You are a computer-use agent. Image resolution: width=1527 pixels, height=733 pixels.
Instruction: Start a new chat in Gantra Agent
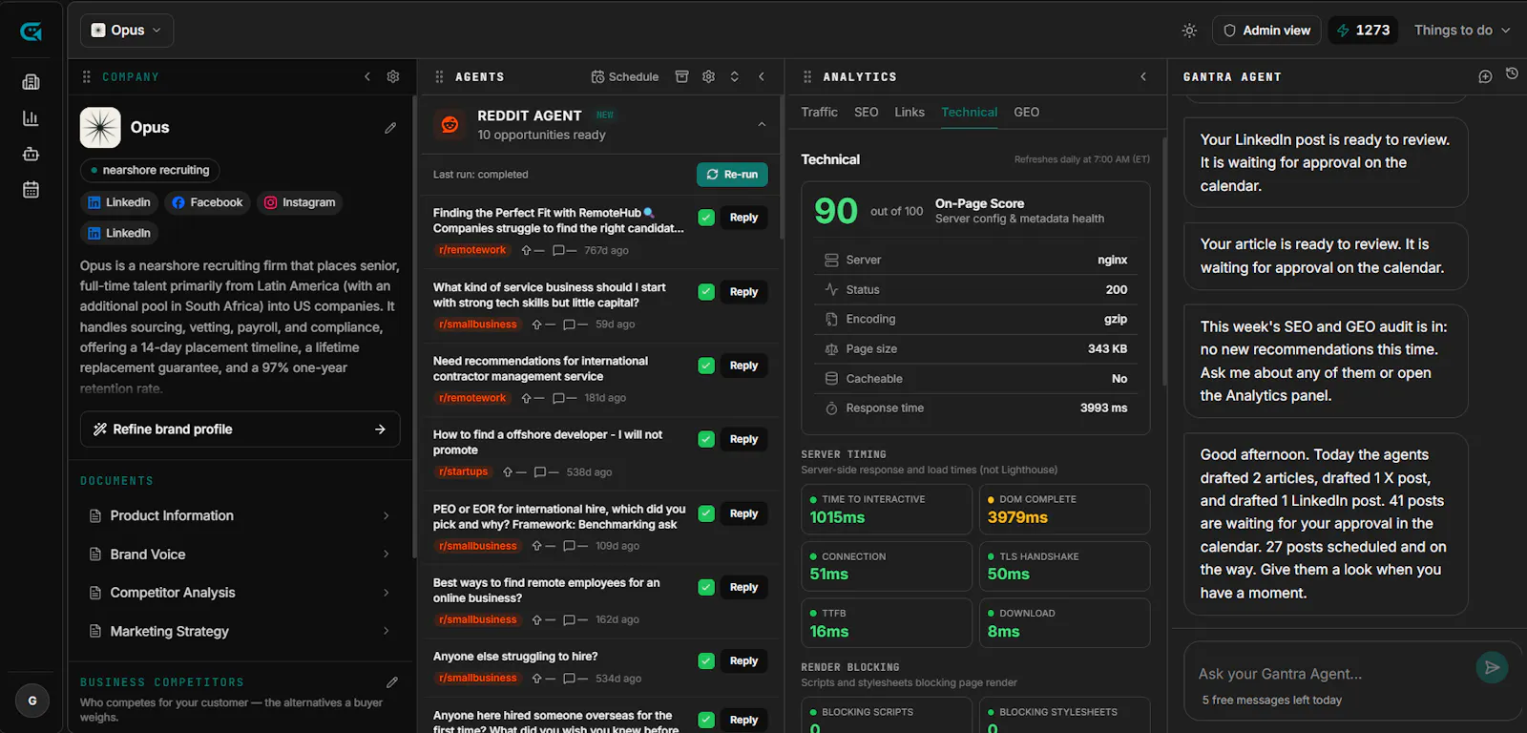coord(1485,76)
